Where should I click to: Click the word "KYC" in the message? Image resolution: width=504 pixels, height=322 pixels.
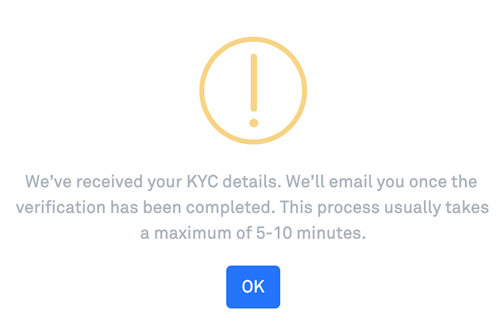coord(202,182)
